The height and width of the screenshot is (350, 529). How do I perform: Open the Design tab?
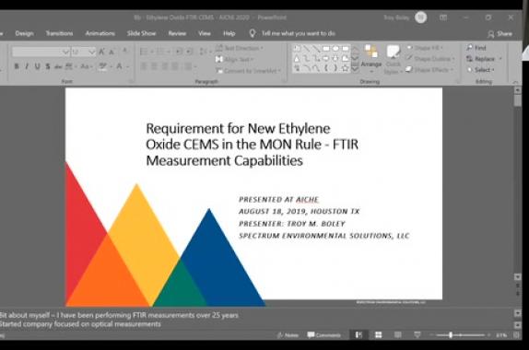24,33
